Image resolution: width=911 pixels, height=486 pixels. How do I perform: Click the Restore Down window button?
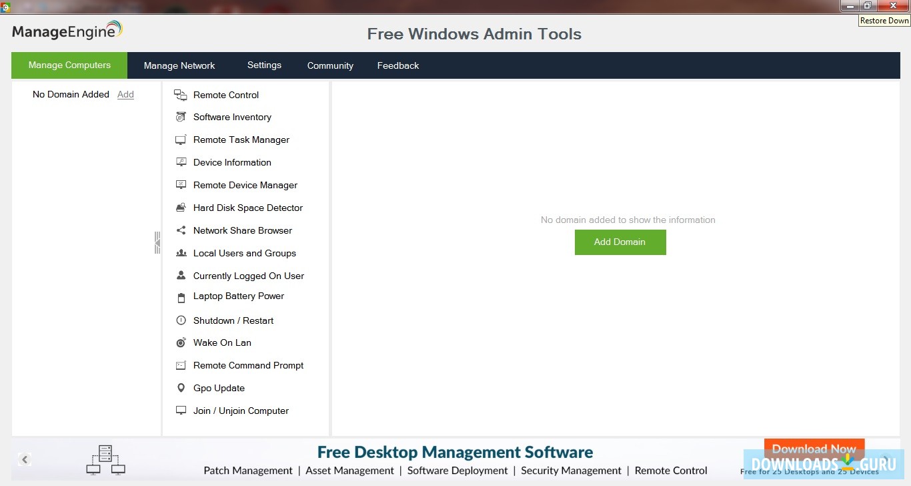[867, 5]
